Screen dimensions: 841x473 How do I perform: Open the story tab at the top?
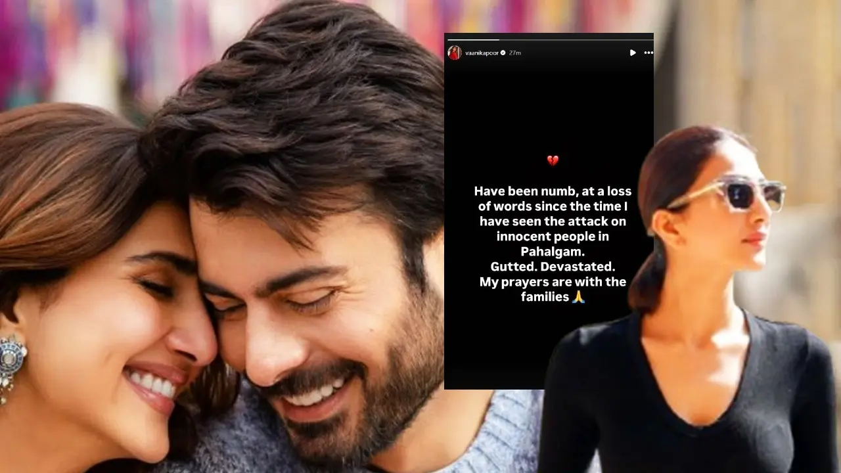(x=549, y=39)
